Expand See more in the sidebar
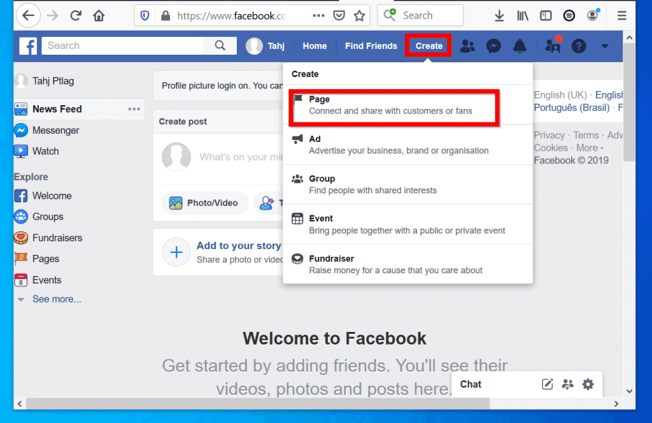This screenshot has width=652, height=423. pyautogui.click(x=57, y=299)
